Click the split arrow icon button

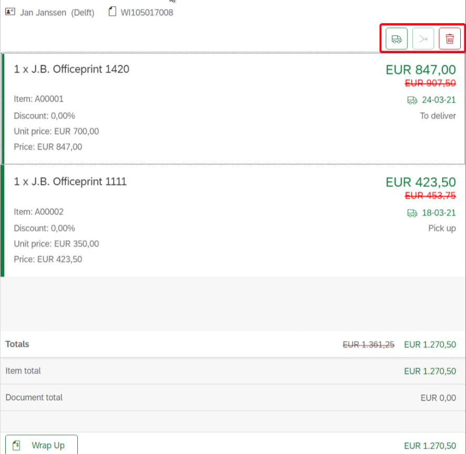coord(423,39)
